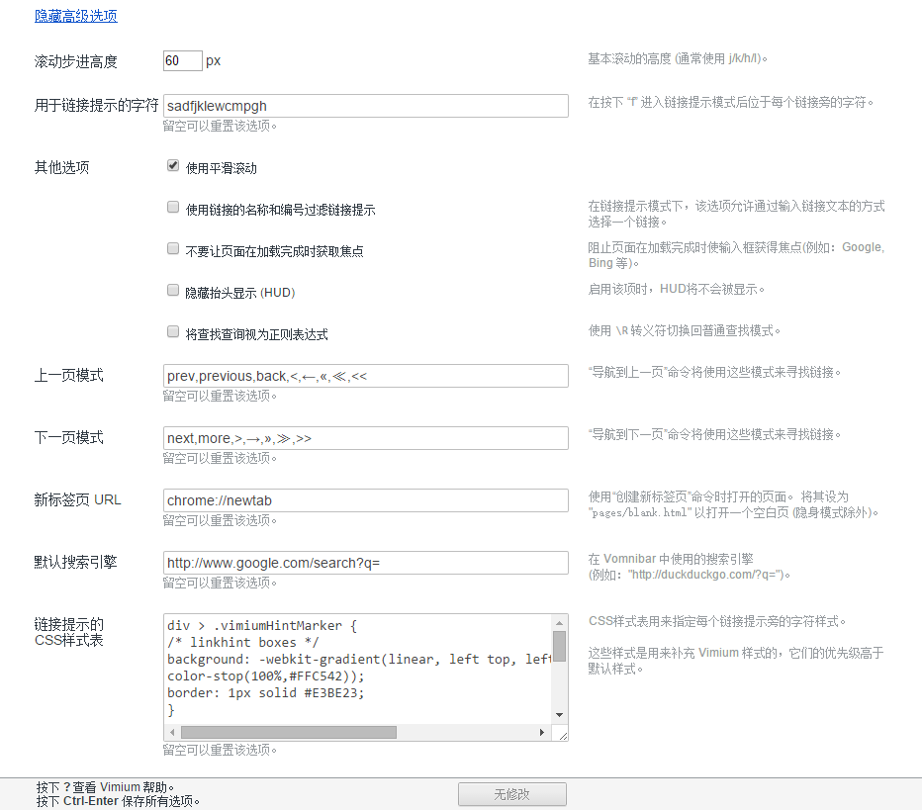Click the 上一页模式 label
Screen dimensions: 922x810
tap(69, 375)
